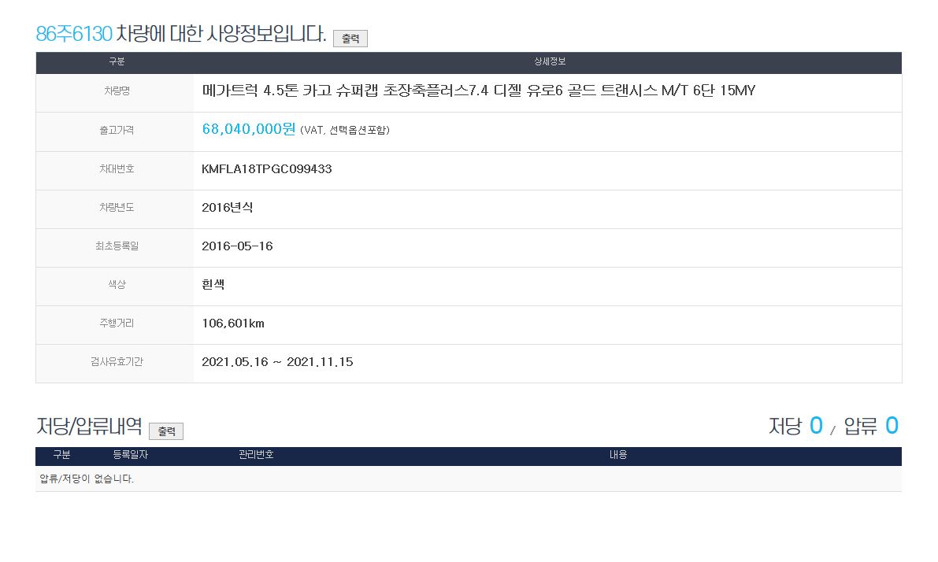Viewport: 938px width, 562px height.
Task: Click the price 68,040,000원
Action: pos(248,129)
